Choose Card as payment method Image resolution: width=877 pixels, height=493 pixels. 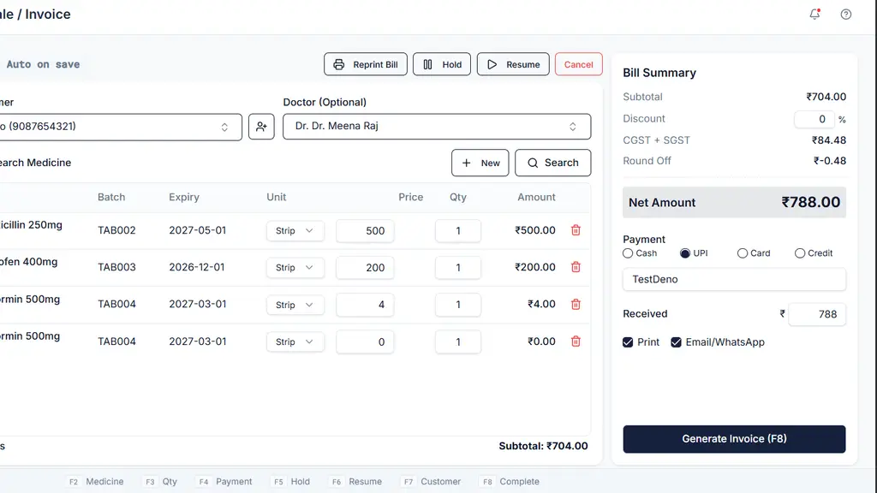click(x=743, y=253)
